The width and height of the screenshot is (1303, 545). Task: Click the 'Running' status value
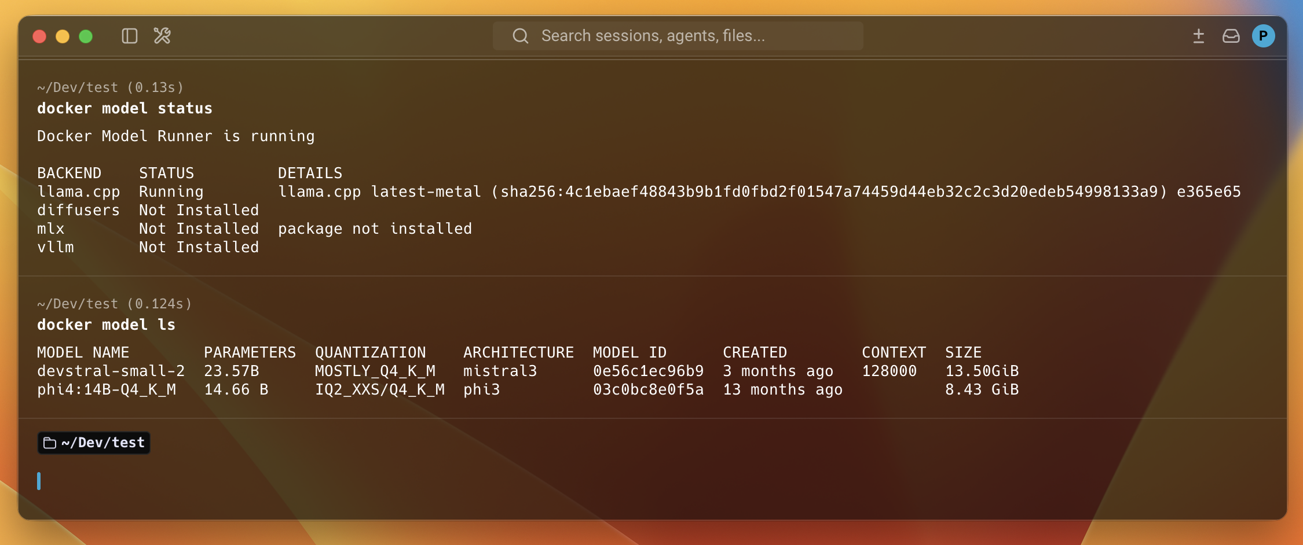[x=171, y=192]
